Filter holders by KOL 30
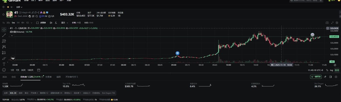Image resolution: width=341 pixels, height=102 pixels. [13, 93]
